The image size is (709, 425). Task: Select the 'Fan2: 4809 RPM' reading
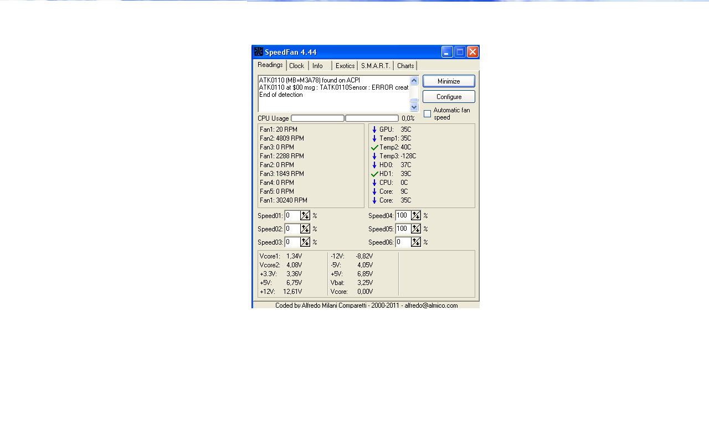click(282, 138)
